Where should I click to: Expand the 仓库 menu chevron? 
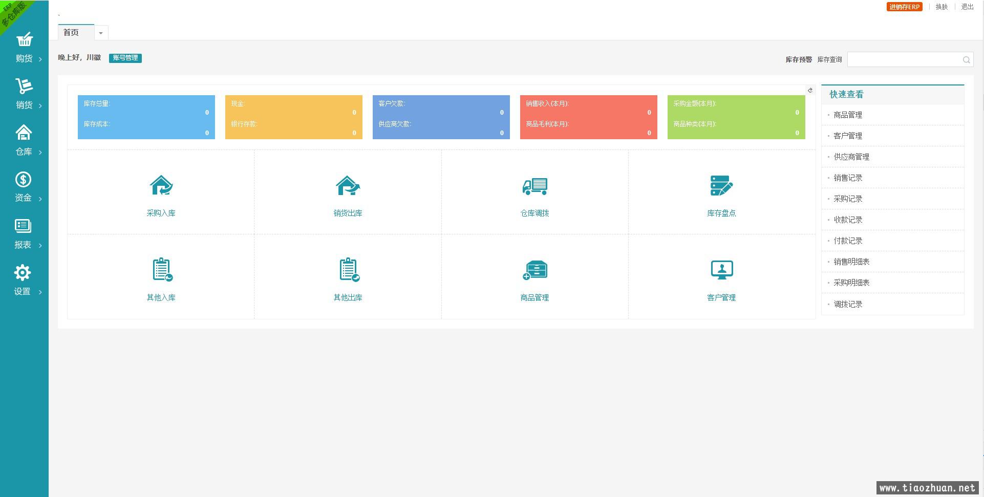(40, 153)
